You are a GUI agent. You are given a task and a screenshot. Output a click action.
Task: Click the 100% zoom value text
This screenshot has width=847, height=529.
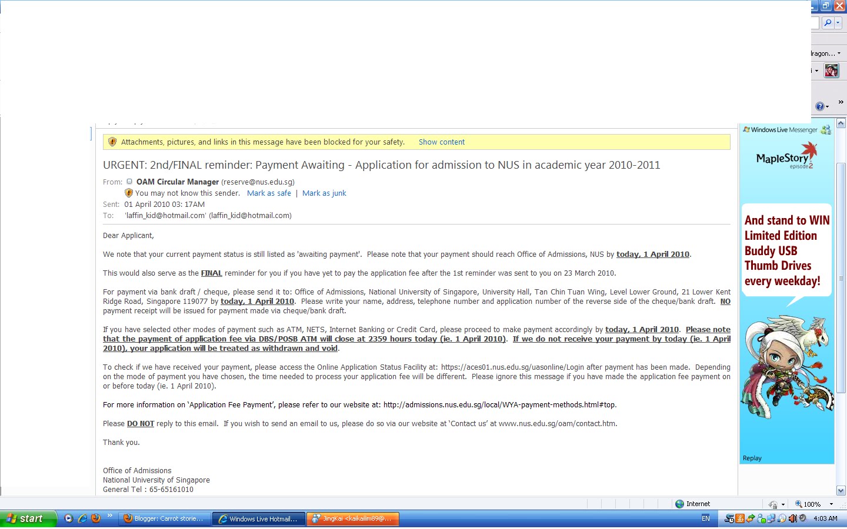[x=812, y=504]
